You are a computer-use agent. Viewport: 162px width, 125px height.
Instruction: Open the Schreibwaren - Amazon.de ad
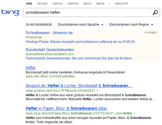pos(49,33)
